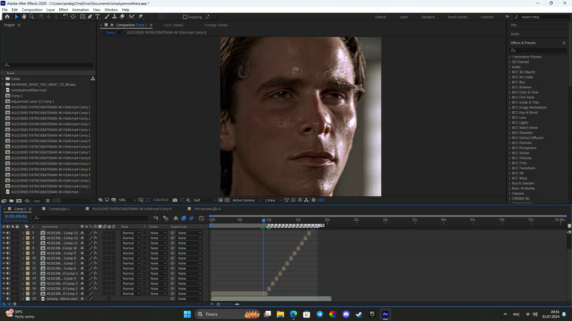Select the Zoom magnifier tool
Image resolution: width=572 pixels, height=321 pixels.
click(32, 17)
